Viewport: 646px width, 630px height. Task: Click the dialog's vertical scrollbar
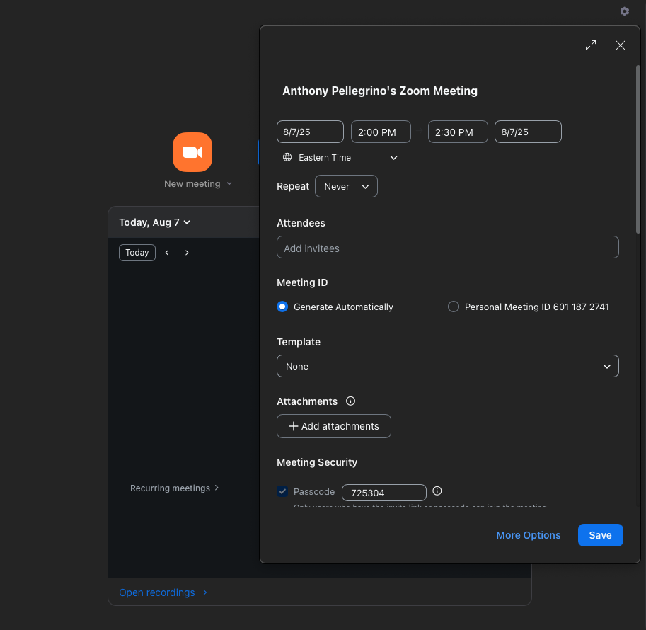click(638, 149)
